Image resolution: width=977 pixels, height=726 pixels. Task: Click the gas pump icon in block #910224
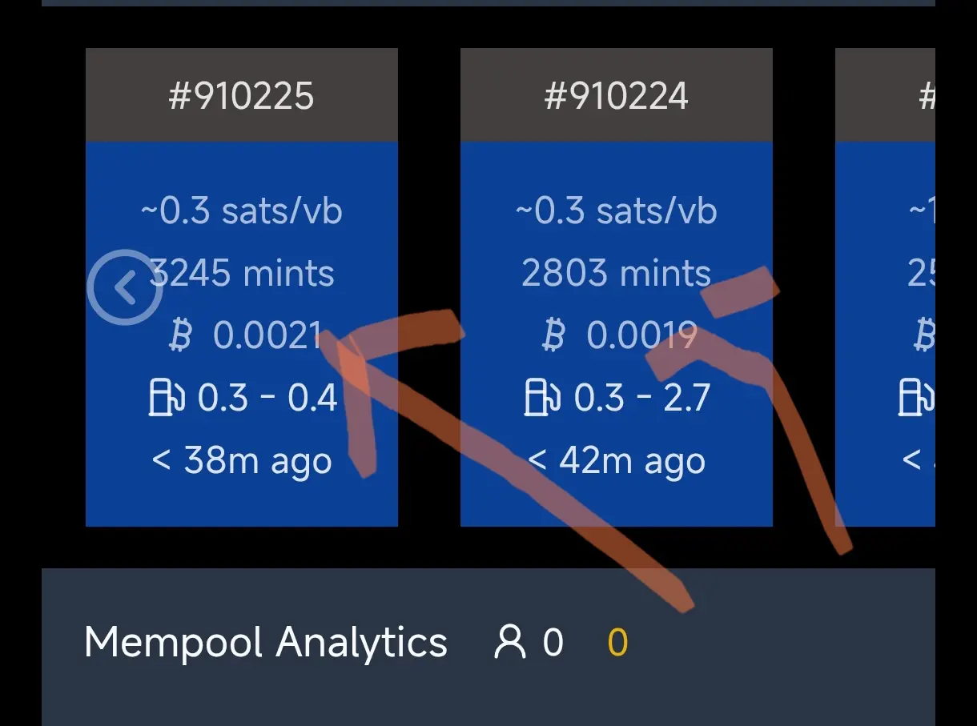tap(541, 398)
